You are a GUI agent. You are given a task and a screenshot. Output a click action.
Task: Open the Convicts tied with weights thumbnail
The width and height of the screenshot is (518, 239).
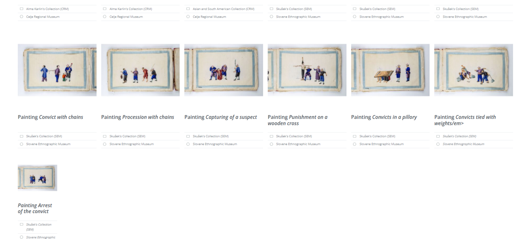[473, 70]
